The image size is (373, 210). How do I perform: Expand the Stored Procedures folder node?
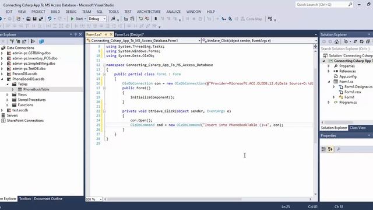(x=8, y=100)
